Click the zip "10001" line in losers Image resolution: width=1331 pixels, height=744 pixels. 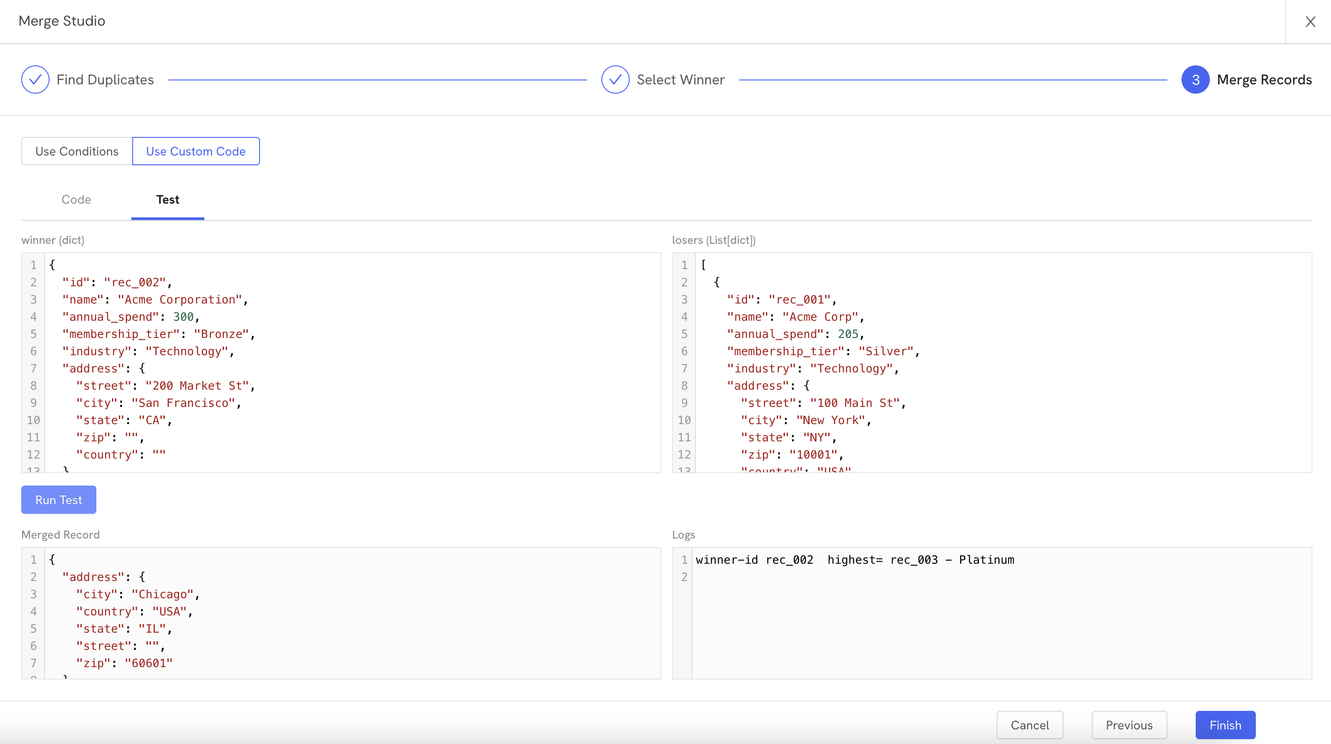[792, 454]
